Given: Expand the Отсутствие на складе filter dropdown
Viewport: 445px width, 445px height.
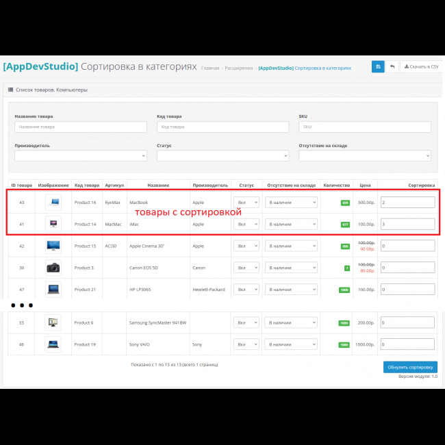Looking at the screenshot, I should (x=364, y=156).
